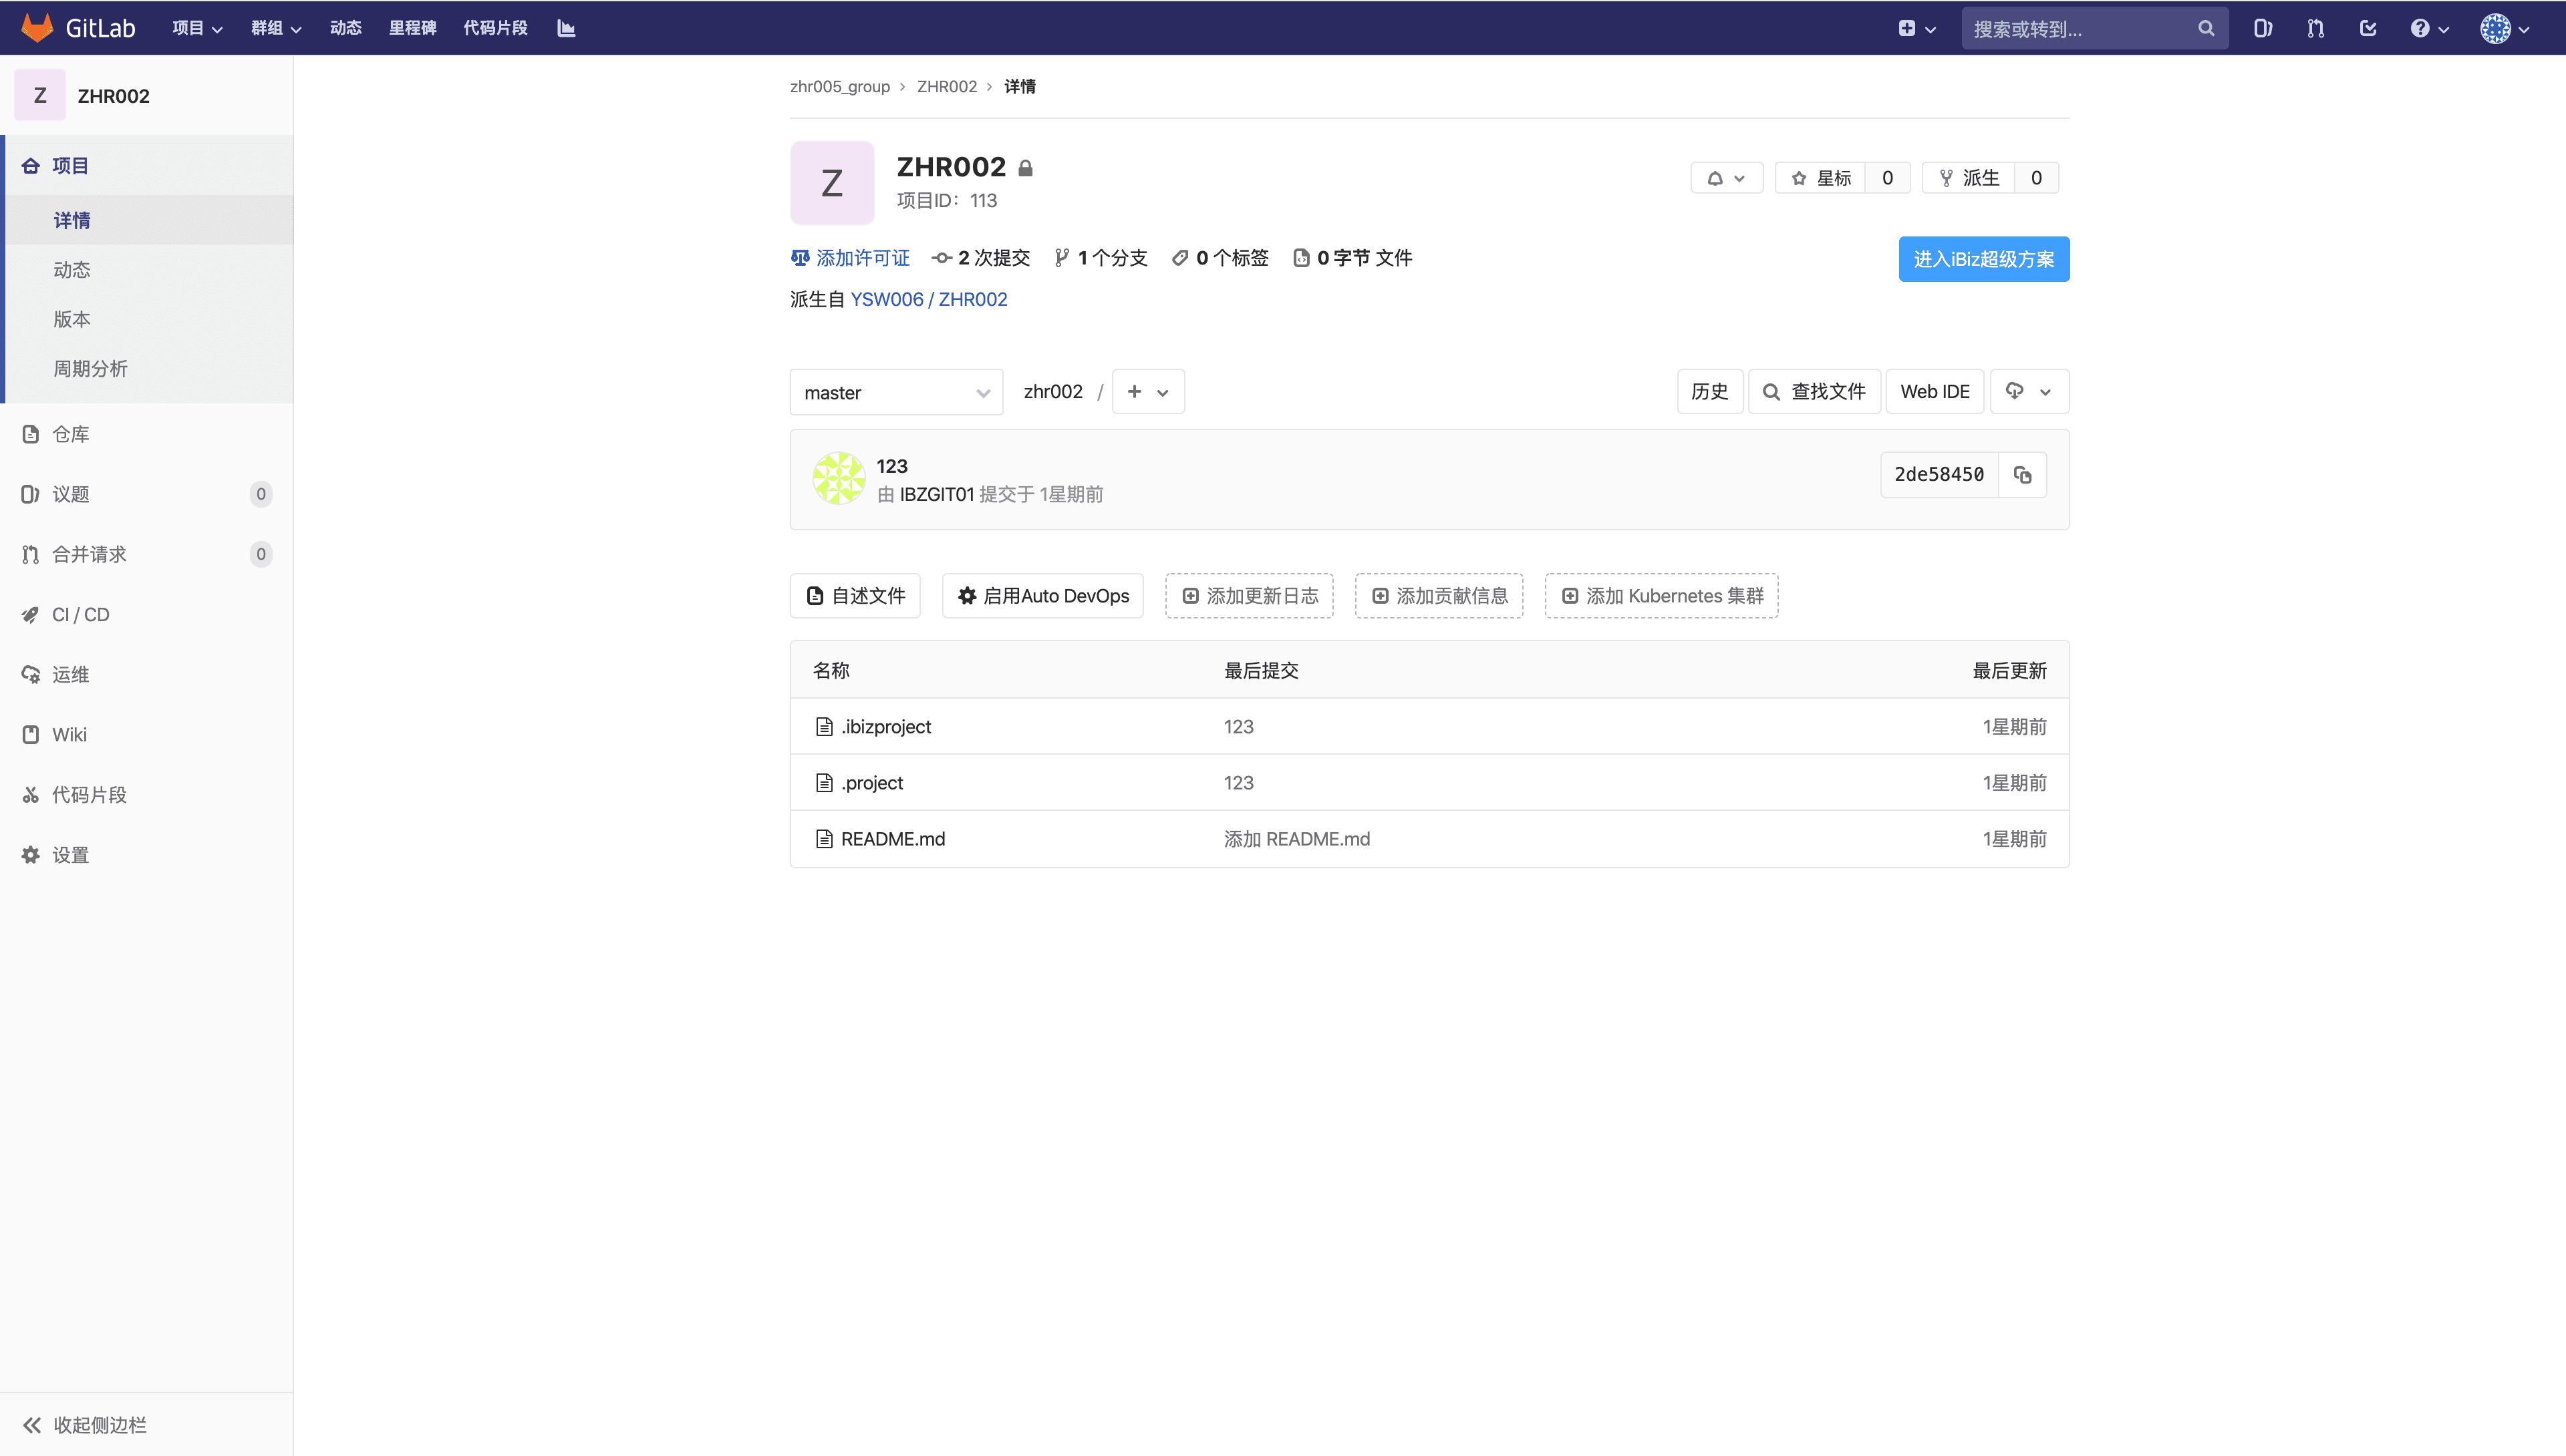Click the GitLab fox logo

[37, 28]
